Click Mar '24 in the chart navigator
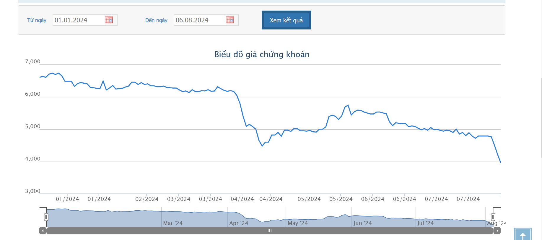Image resolution: width=542 pixels, height=240 pixels. click(173, 223)
